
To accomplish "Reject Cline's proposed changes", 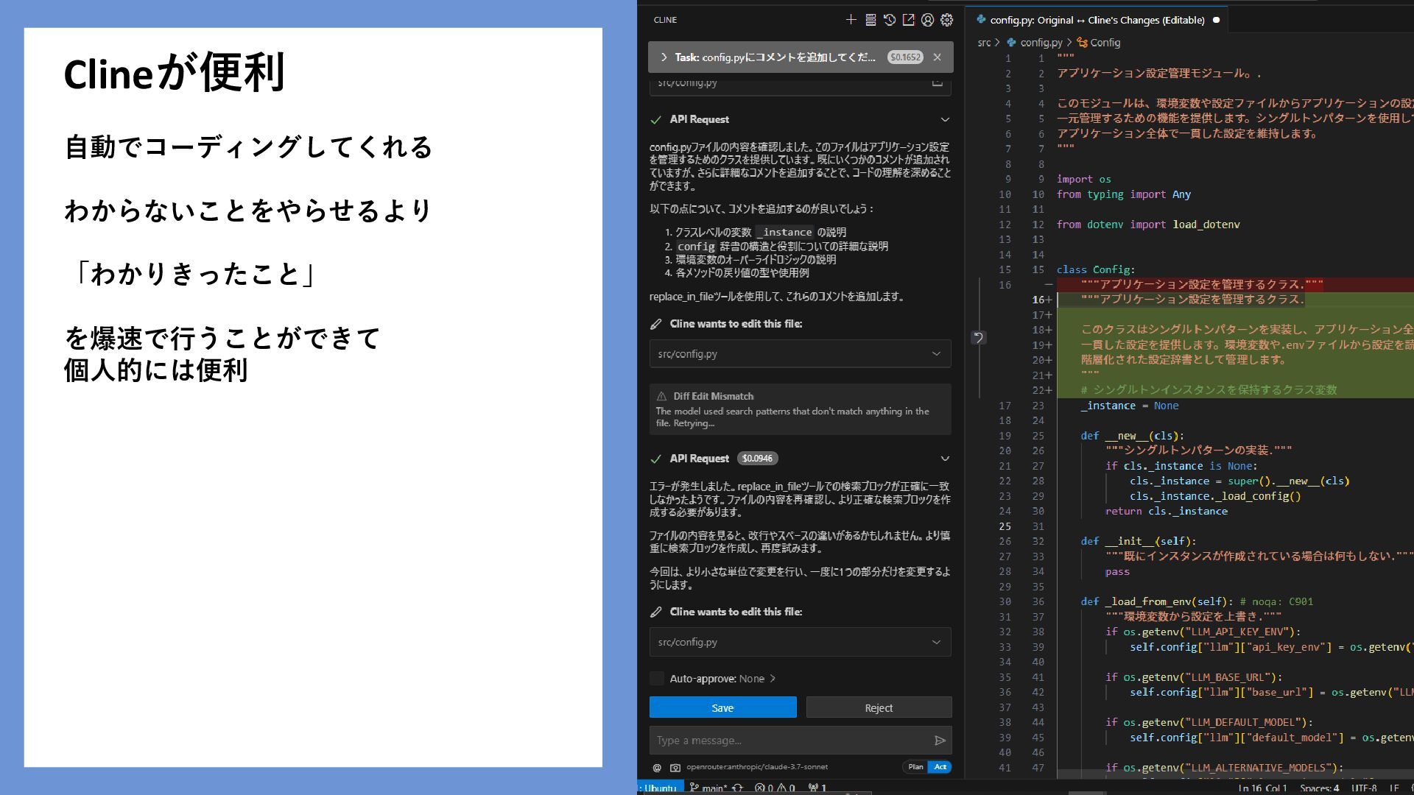I will tap(879, 707).
